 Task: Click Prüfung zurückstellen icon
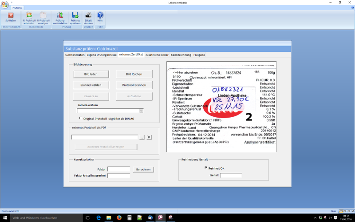pos(60,16)
